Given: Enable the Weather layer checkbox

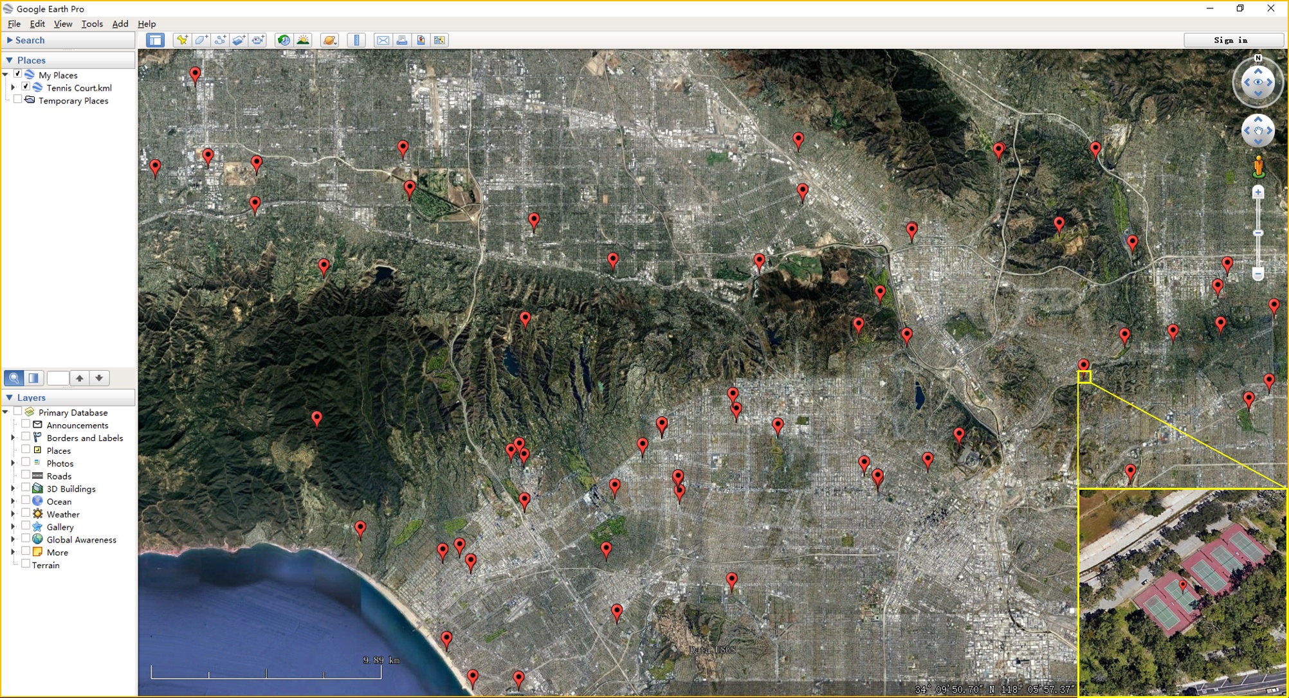Looking at the screenshot, I should (x=26, y=513).
